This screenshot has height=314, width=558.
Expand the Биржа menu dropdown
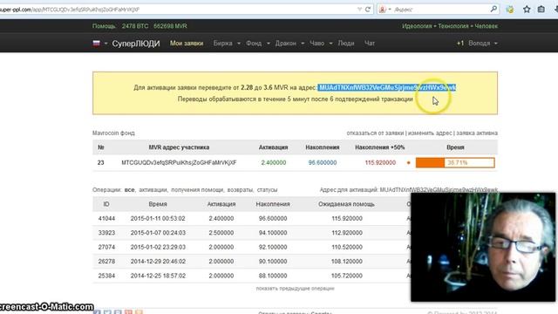click(x=239, y=44)
